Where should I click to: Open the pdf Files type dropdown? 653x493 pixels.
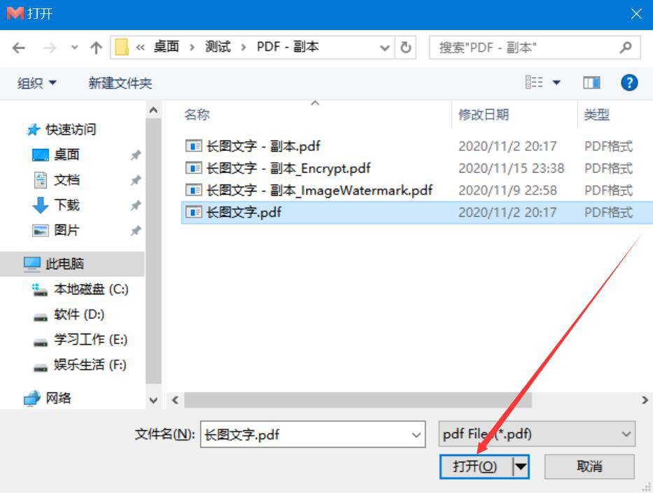[537, 434]
